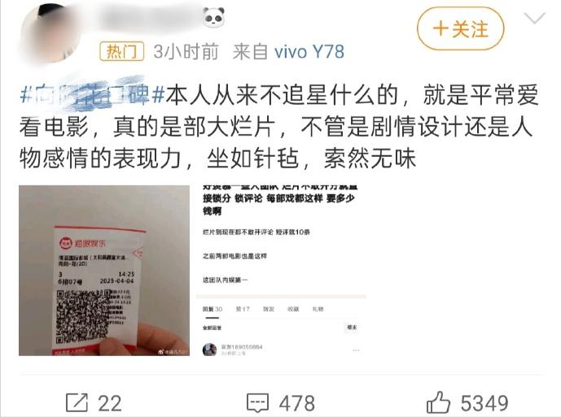
Task: Select the 回复 30 tab in screenshot
Action: coord(213,309)
